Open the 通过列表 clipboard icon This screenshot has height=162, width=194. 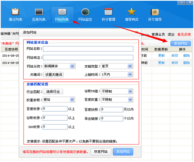(15, 12)
